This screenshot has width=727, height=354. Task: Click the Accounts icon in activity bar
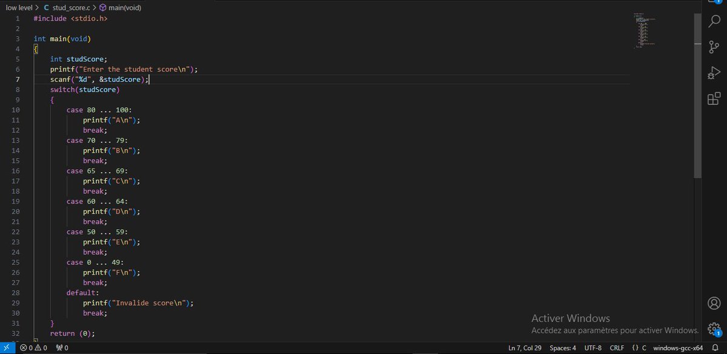714,303
